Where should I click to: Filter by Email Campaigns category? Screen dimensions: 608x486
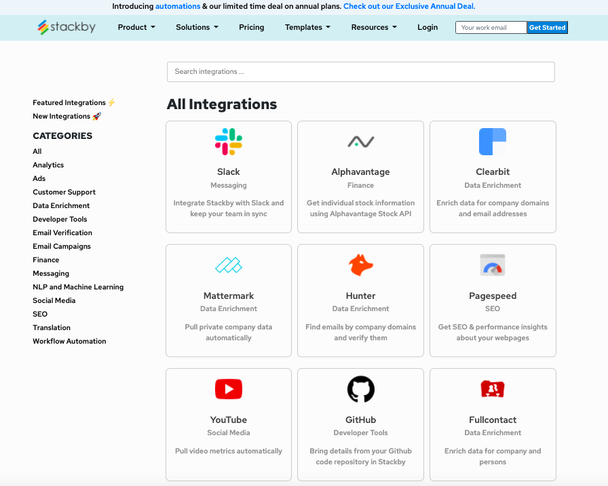pos(62,246)
